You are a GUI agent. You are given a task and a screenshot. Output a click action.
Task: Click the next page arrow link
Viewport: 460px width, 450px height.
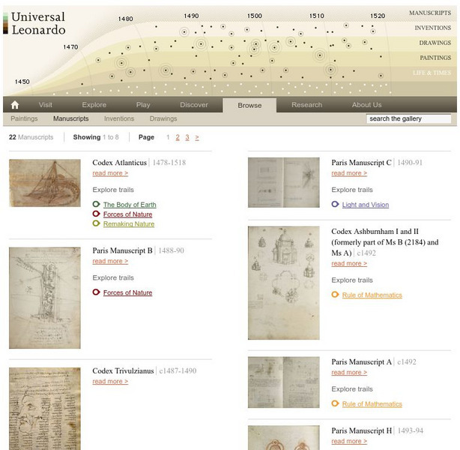(x=197, y=137)
